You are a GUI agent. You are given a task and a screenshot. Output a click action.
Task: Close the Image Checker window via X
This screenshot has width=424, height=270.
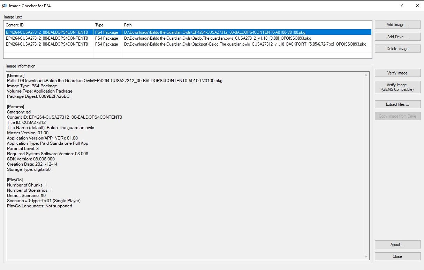tap(417, 6)
